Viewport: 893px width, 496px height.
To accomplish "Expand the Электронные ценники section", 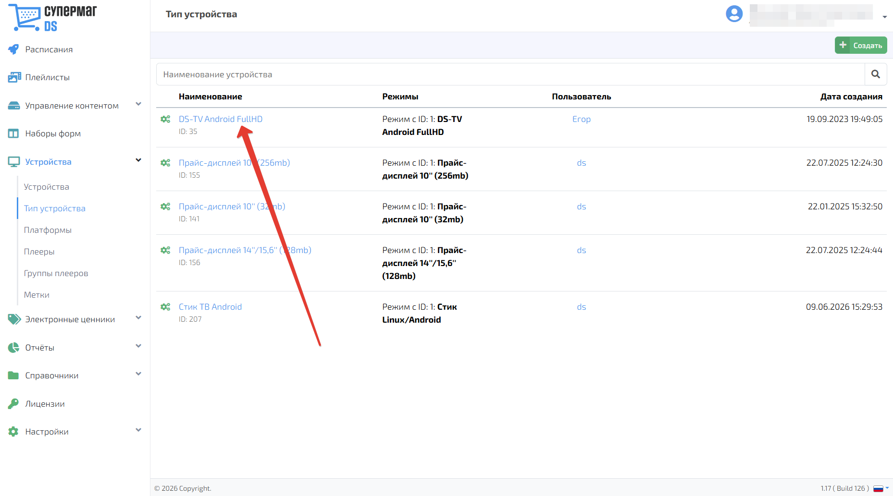I will (x=138, y=318).
